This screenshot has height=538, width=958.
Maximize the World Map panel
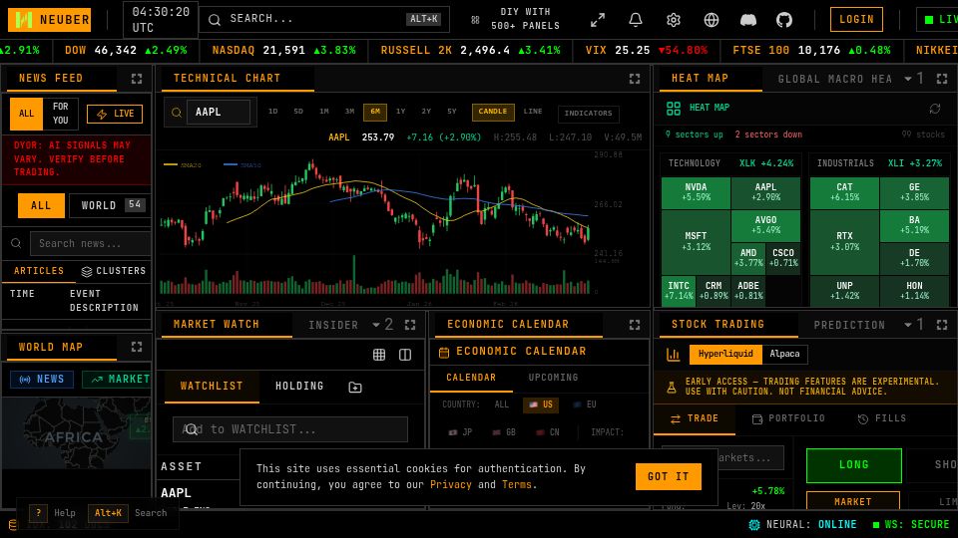coord(137,347)
